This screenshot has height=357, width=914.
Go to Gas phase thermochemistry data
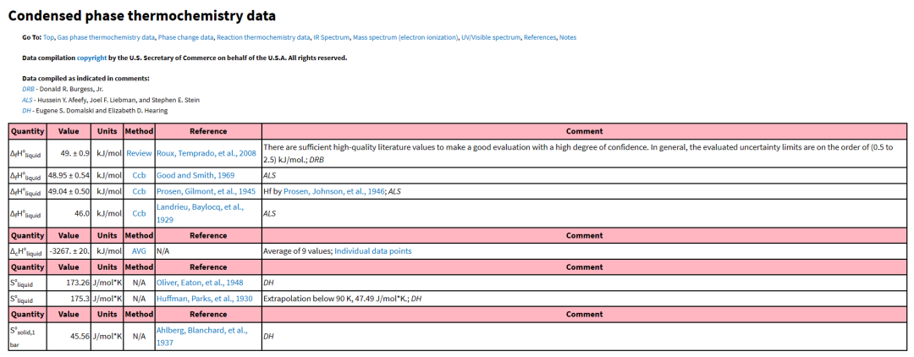coord(107,38)
